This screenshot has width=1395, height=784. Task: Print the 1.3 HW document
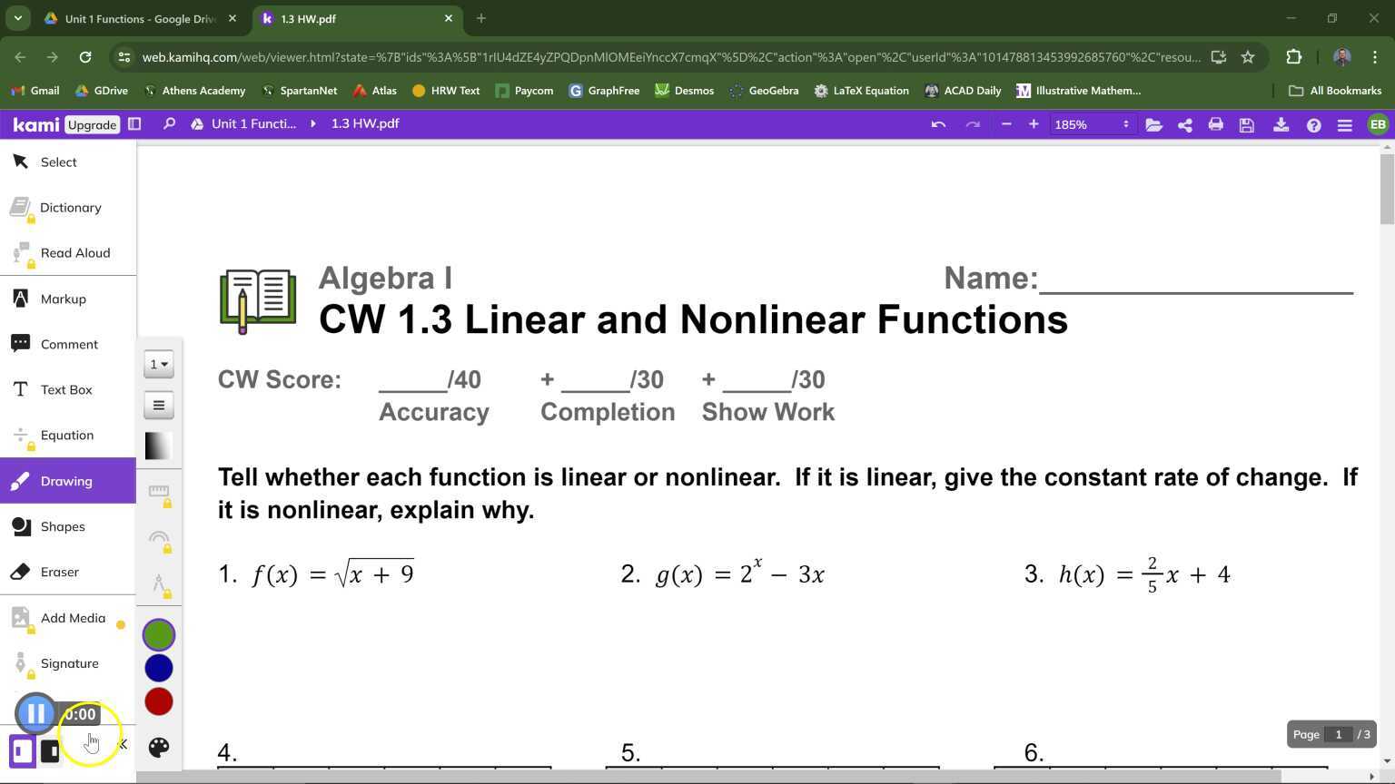[1215, 124]
